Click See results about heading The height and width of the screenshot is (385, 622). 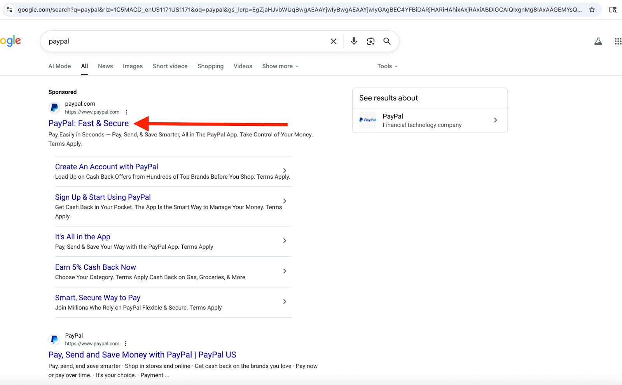389,98
